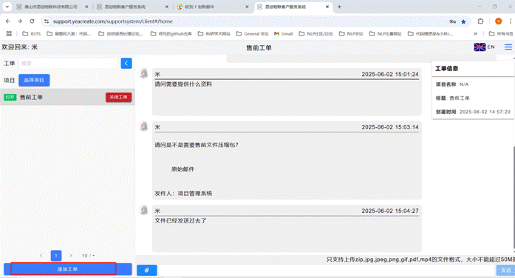
Task: Open the 所有书签 all bookmarks folder
Action: [x=501, y=33]
